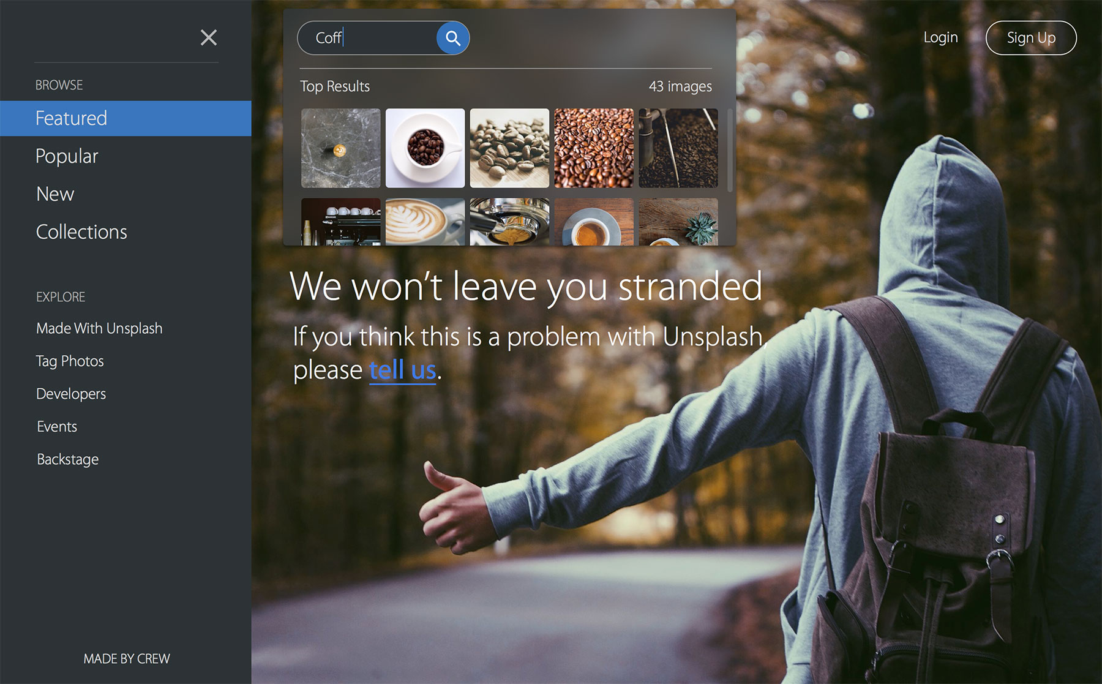Close the sidebar menu with X
1102x684 pixels.
tap(209, 37)
